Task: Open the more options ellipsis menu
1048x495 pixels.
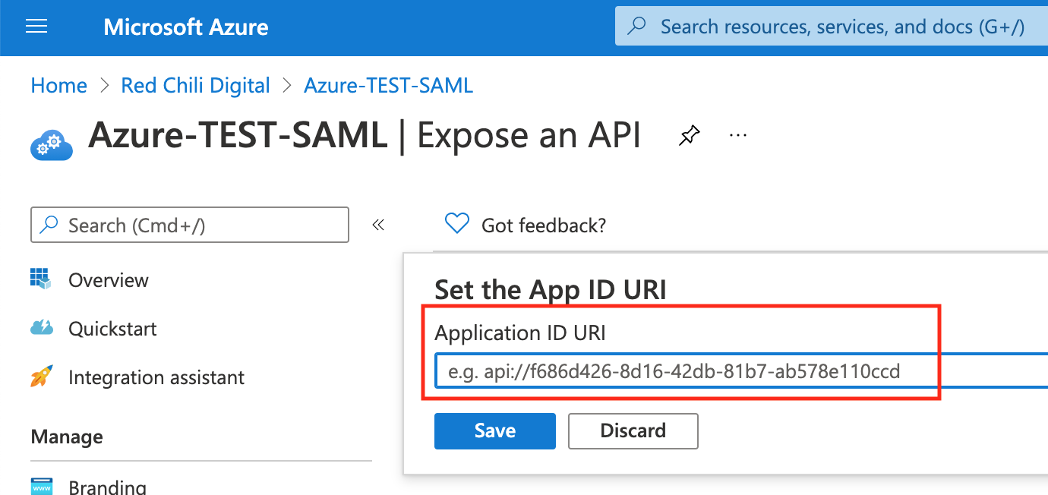Action: pyautogui.click(x=737, y=135)
